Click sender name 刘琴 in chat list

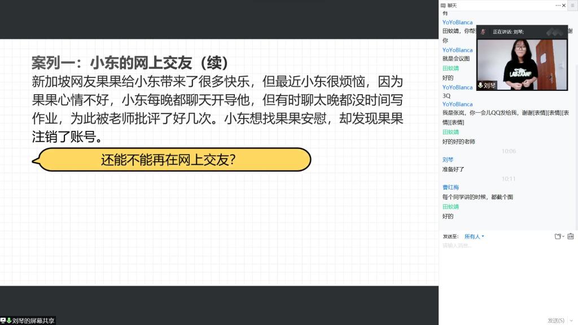(448, 160)
